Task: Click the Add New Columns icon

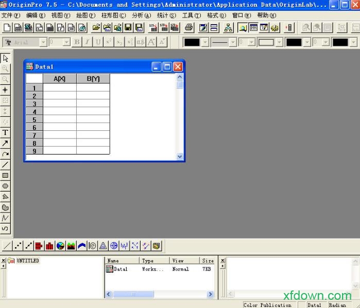Action: (x=289, y=28)
